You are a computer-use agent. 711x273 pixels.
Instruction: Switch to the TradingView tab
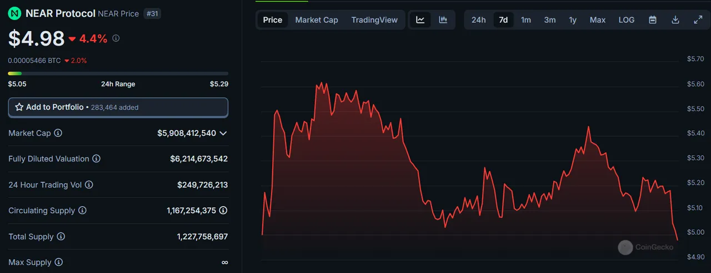(374, 20)
